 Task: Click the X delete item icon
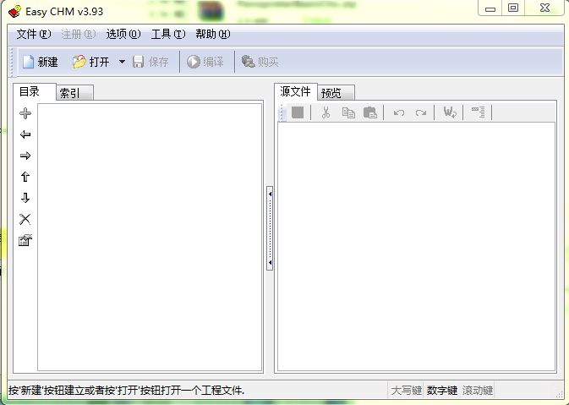pyautogui.click(x=25, y=219)
